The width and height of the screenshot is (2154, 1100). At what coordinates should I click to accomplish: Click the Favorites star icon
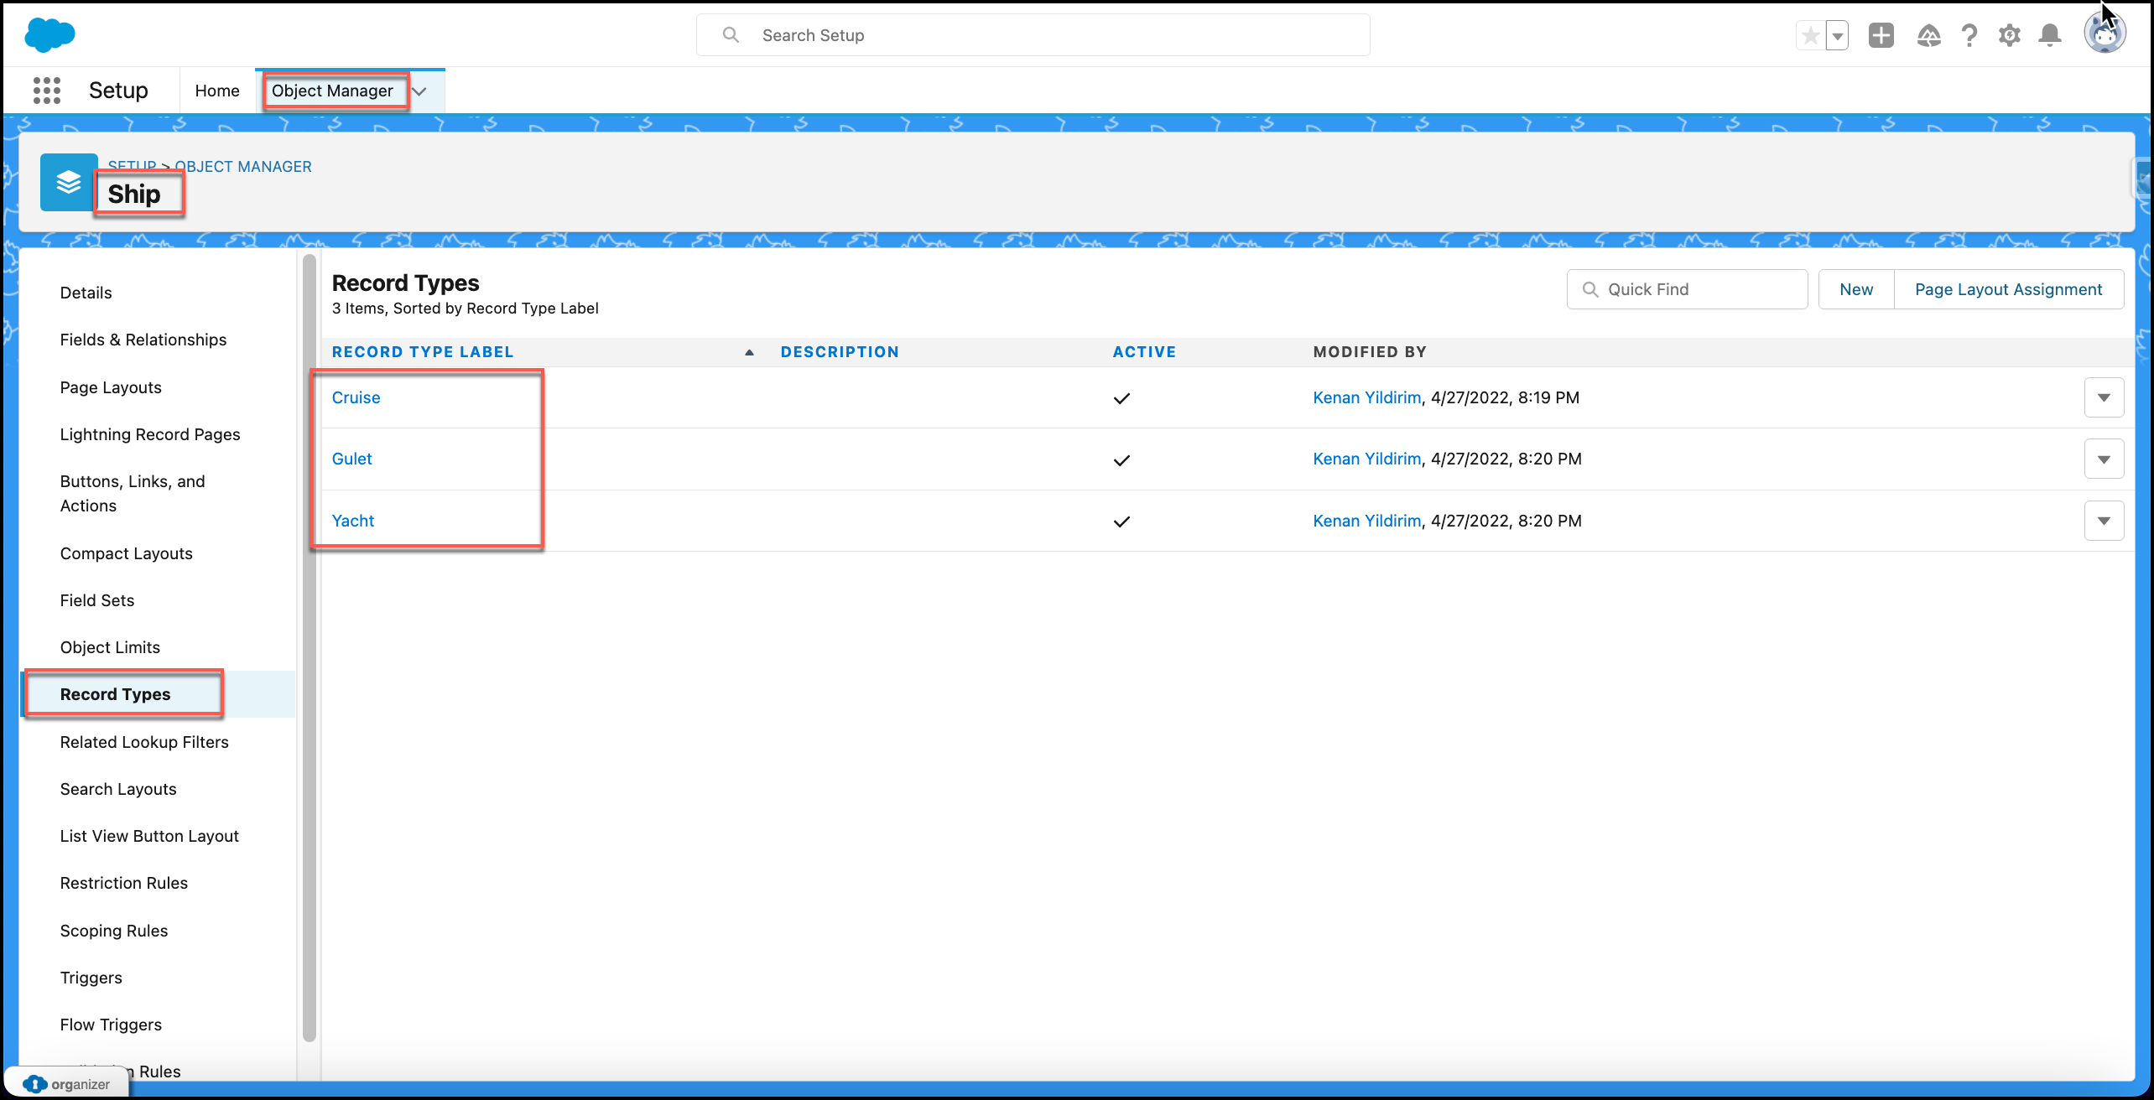pos(1810,35)
